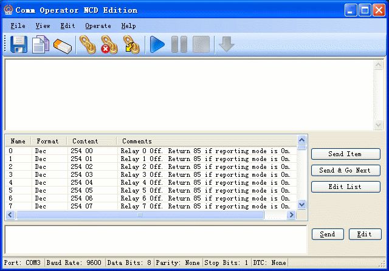Click the grey down arrow toolbar icon

point(227,44)
